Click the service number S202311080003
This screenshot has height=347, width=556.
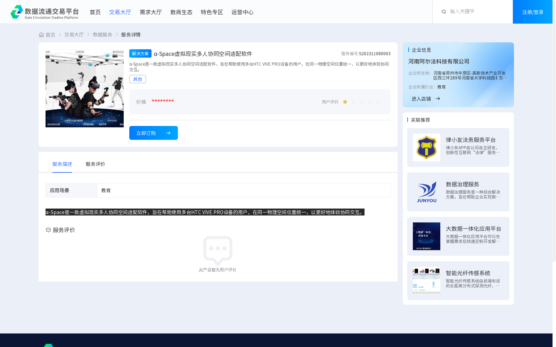click(x=375, y=53)
